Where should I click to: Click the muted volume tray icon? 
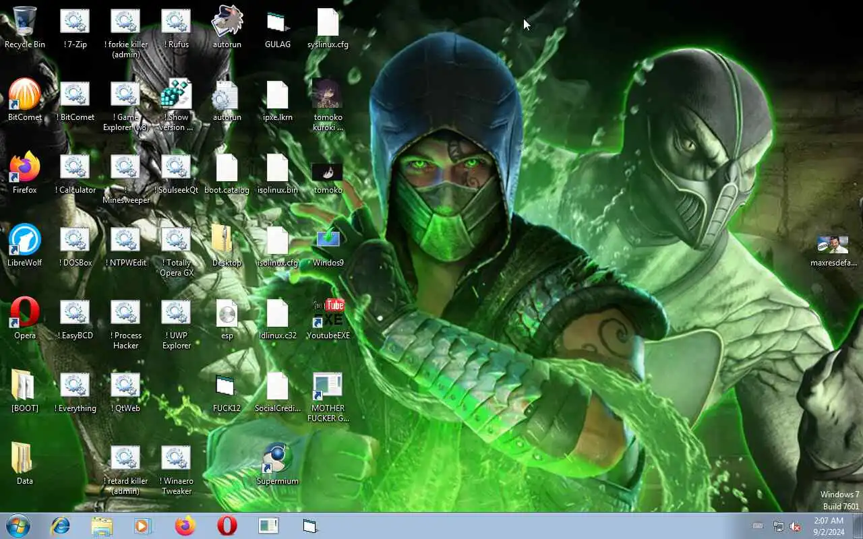tap(796, 526)
